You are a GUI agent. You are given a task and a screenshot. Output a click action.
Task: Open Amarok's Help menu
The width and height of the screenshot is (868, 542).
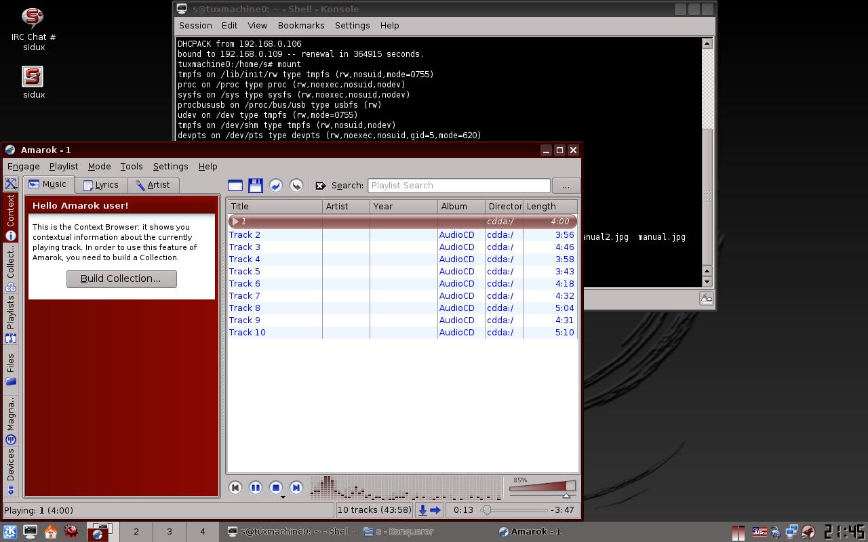tap(208, 167)
